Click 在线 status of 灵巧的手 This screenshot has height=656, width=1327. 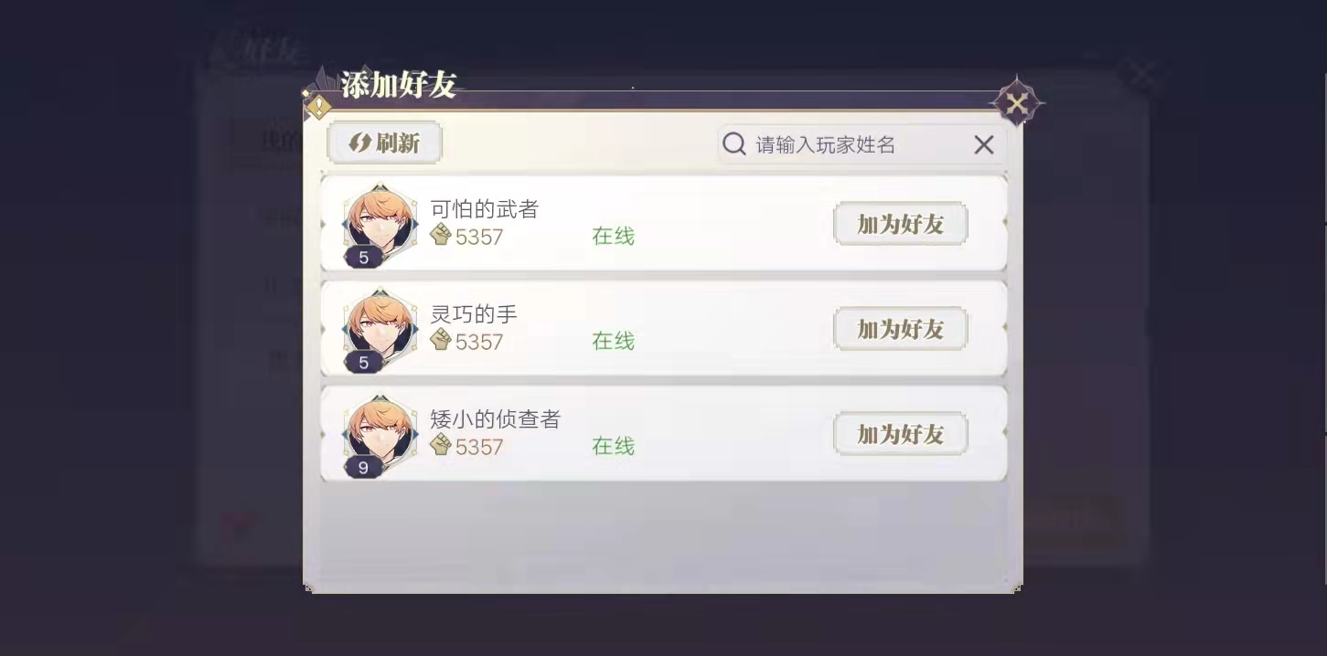point(613,341)
